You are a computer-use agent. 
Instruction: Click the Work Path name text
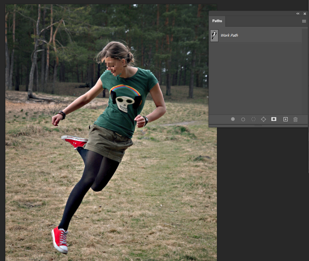(x=229, y=35)
